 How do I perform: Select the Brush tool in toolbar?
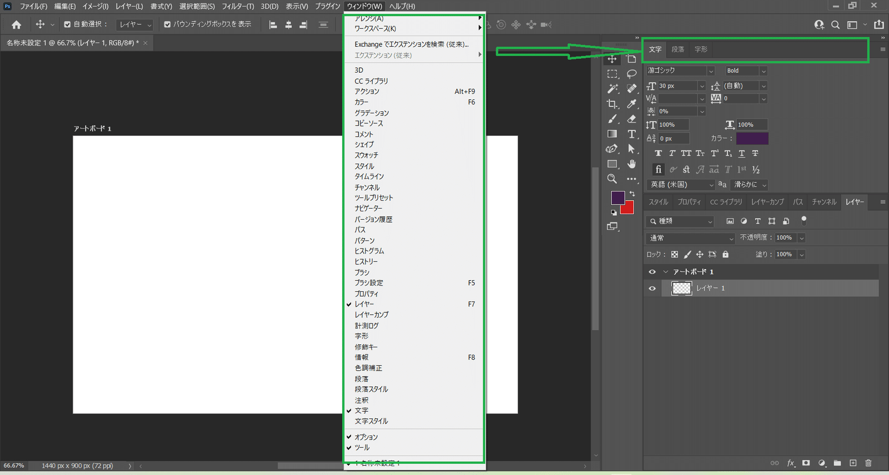coord(612,119)
